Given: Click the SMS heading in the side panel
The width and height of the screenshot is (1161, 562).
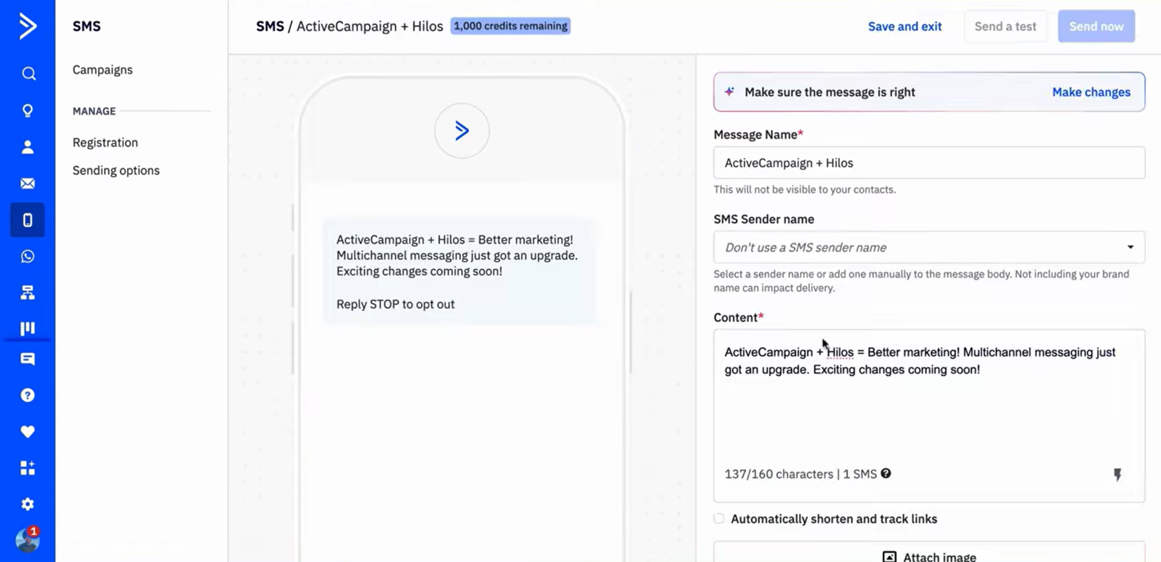Looking at the screenshot, I should coord(87,27).
